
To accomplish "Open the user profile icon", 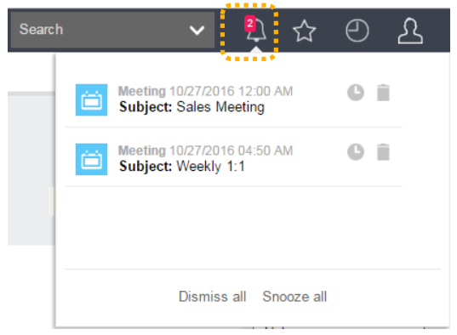I will click(410, 31).
